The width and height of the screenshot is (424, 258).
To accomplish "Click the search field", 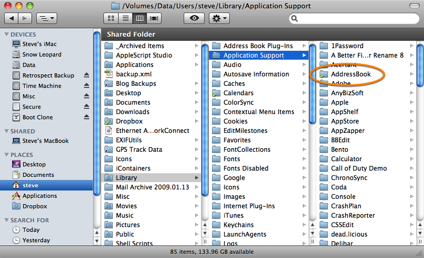I will pos(354,18).
